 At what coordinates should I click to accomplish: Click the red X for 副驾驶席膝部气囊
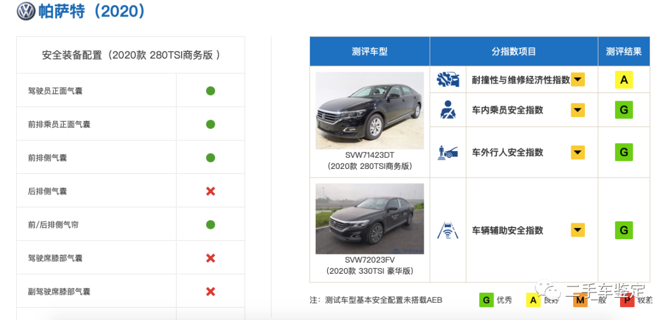tap(211, 291)
